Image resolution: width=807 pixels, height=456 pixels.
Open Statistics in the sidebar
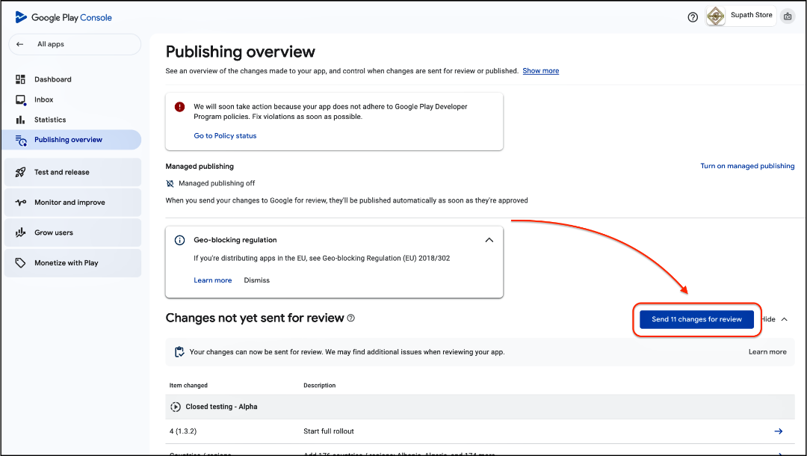click(x=49, y=120)
